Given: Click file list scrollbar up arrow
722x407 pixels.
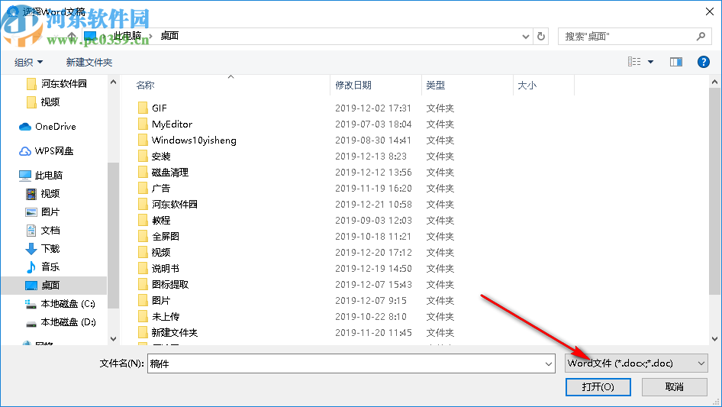Looking at the screenshot, I should 714,82.
